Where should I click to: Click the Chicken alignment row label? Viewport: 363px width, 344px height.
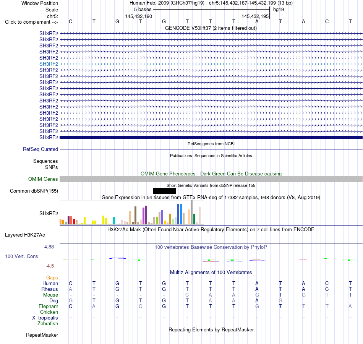49,312
